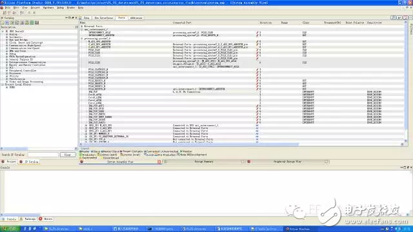Image resolution: width=413 pixels, height=232 pixels.
Task: Click the eighth IP Catalog toolbar icon
Action: tap(37, 23)
